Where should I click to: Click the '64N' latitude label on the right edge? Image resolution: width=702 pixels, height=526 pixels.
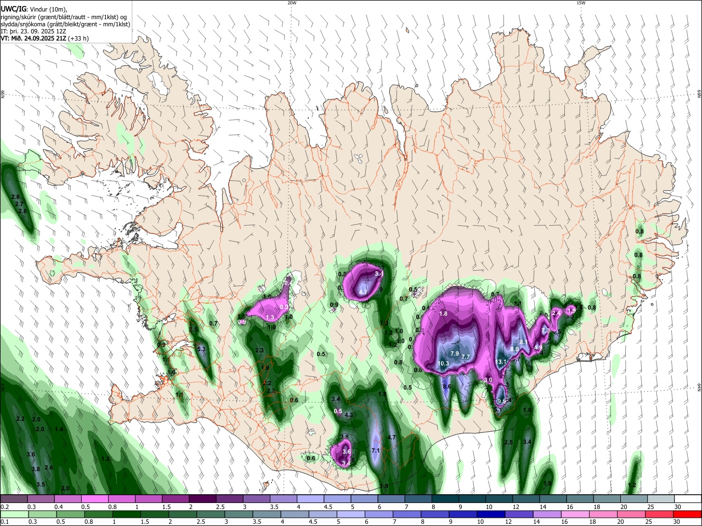click(x=699, y=387)
